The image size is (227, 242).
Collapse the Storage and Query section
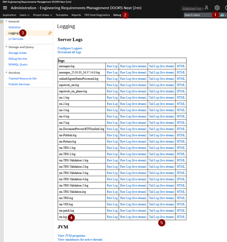[6, 47]
